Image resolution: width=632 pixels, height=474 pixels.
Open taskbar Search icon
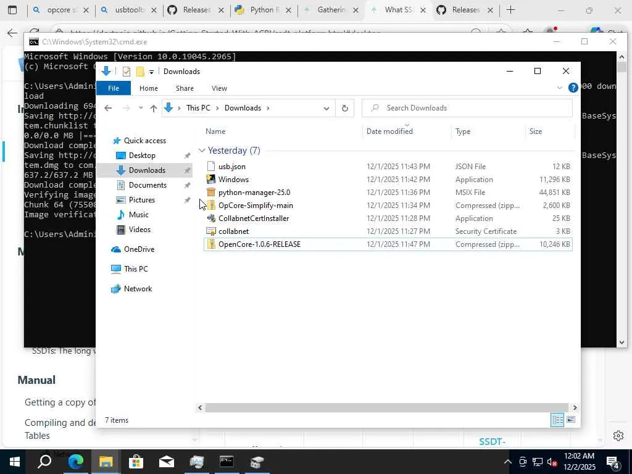point(44,462)
